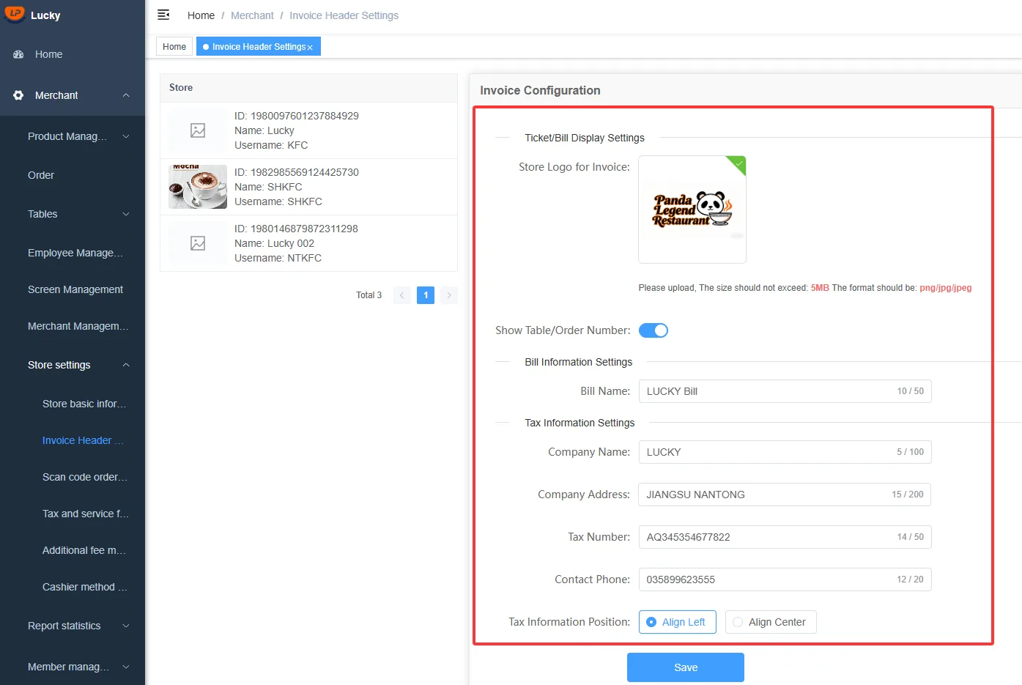Close the Invoice Header Settings tab

(x=310, y=48)
